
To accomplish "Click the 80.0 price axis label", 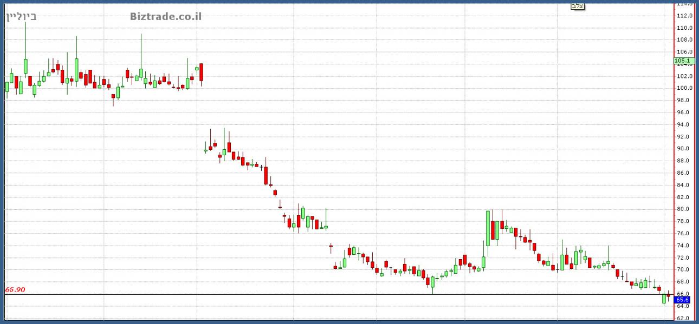I will 683,209.
